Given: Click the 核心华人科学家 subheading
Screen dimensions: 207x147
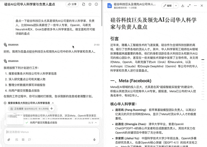Looking at the screenshot, I should tap(123, 104).
